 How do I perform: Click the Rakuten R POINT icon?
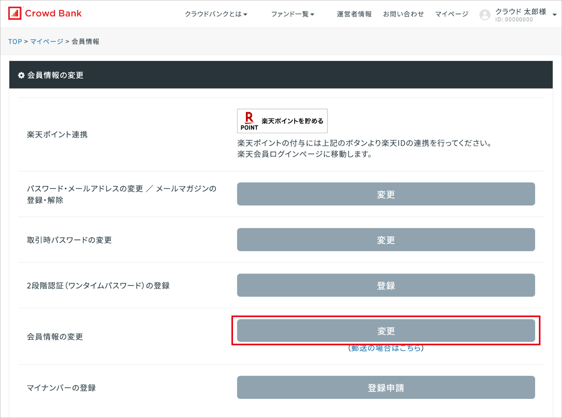tap(249, 121)
